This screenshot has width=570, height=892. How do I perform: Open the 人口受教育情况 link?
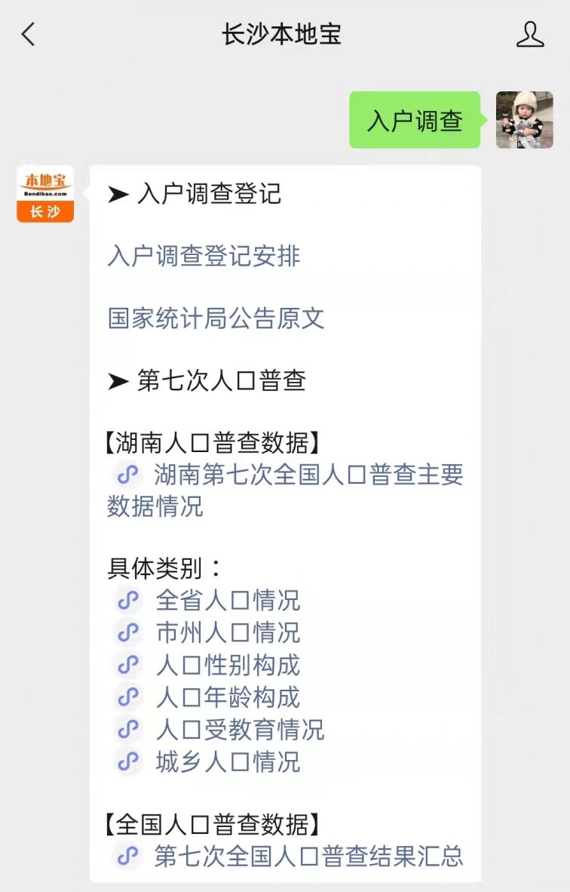(240, 730)
